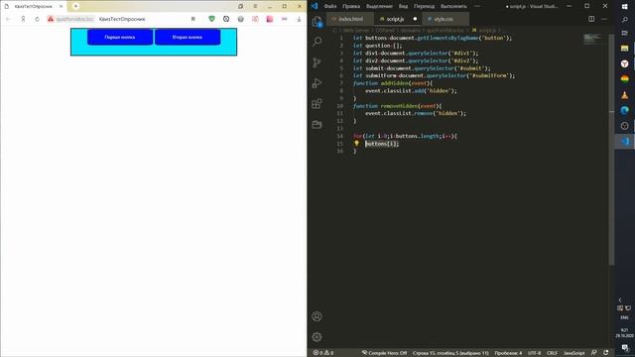Click the taskbar clock and date
This screenshot has width=635, height=357.
tap(624, 333)
